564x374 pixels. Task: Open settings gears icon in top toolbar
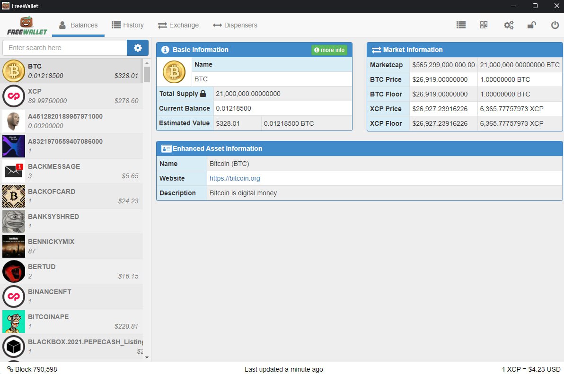tap(508, 25)
